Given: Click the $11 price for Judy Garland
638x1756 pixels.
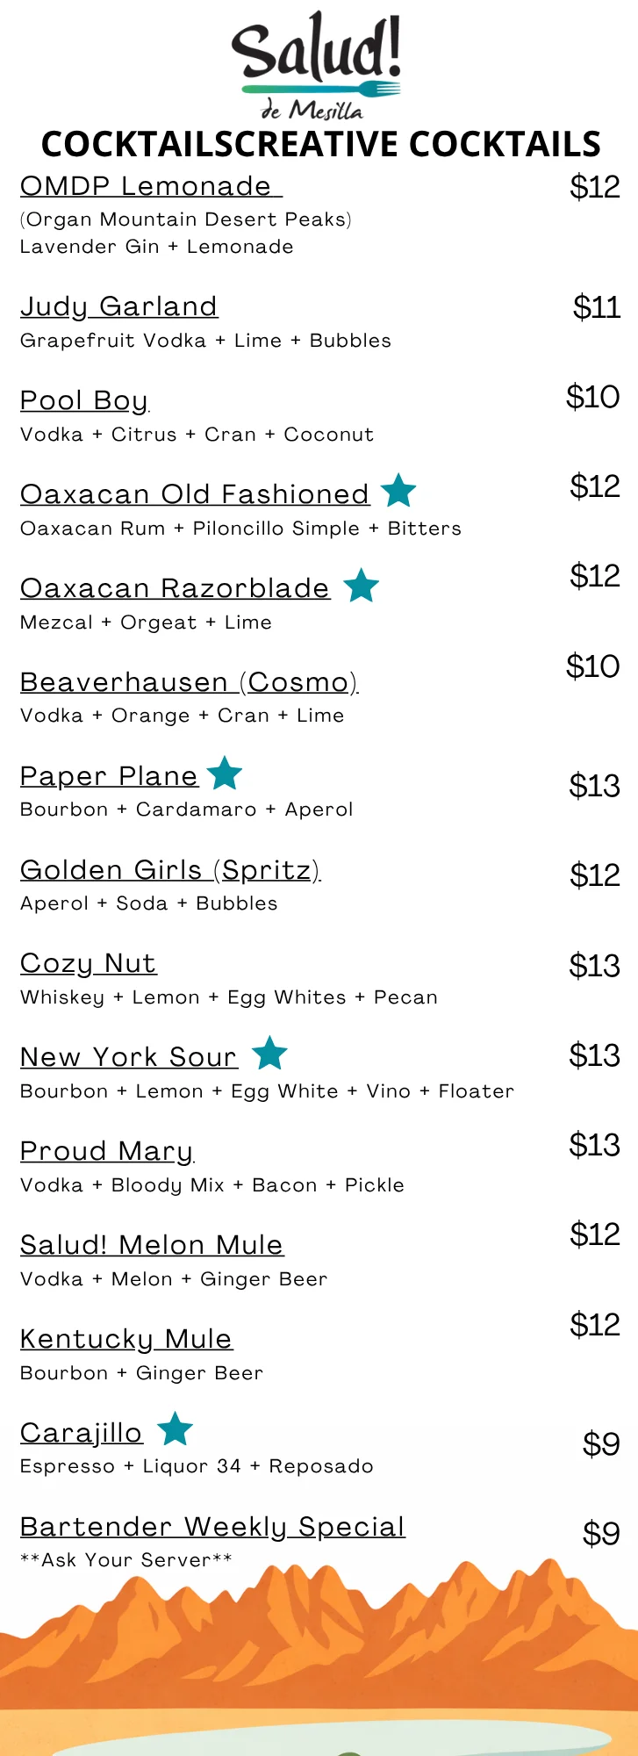Looking at the screenshot, I should 597,307.
